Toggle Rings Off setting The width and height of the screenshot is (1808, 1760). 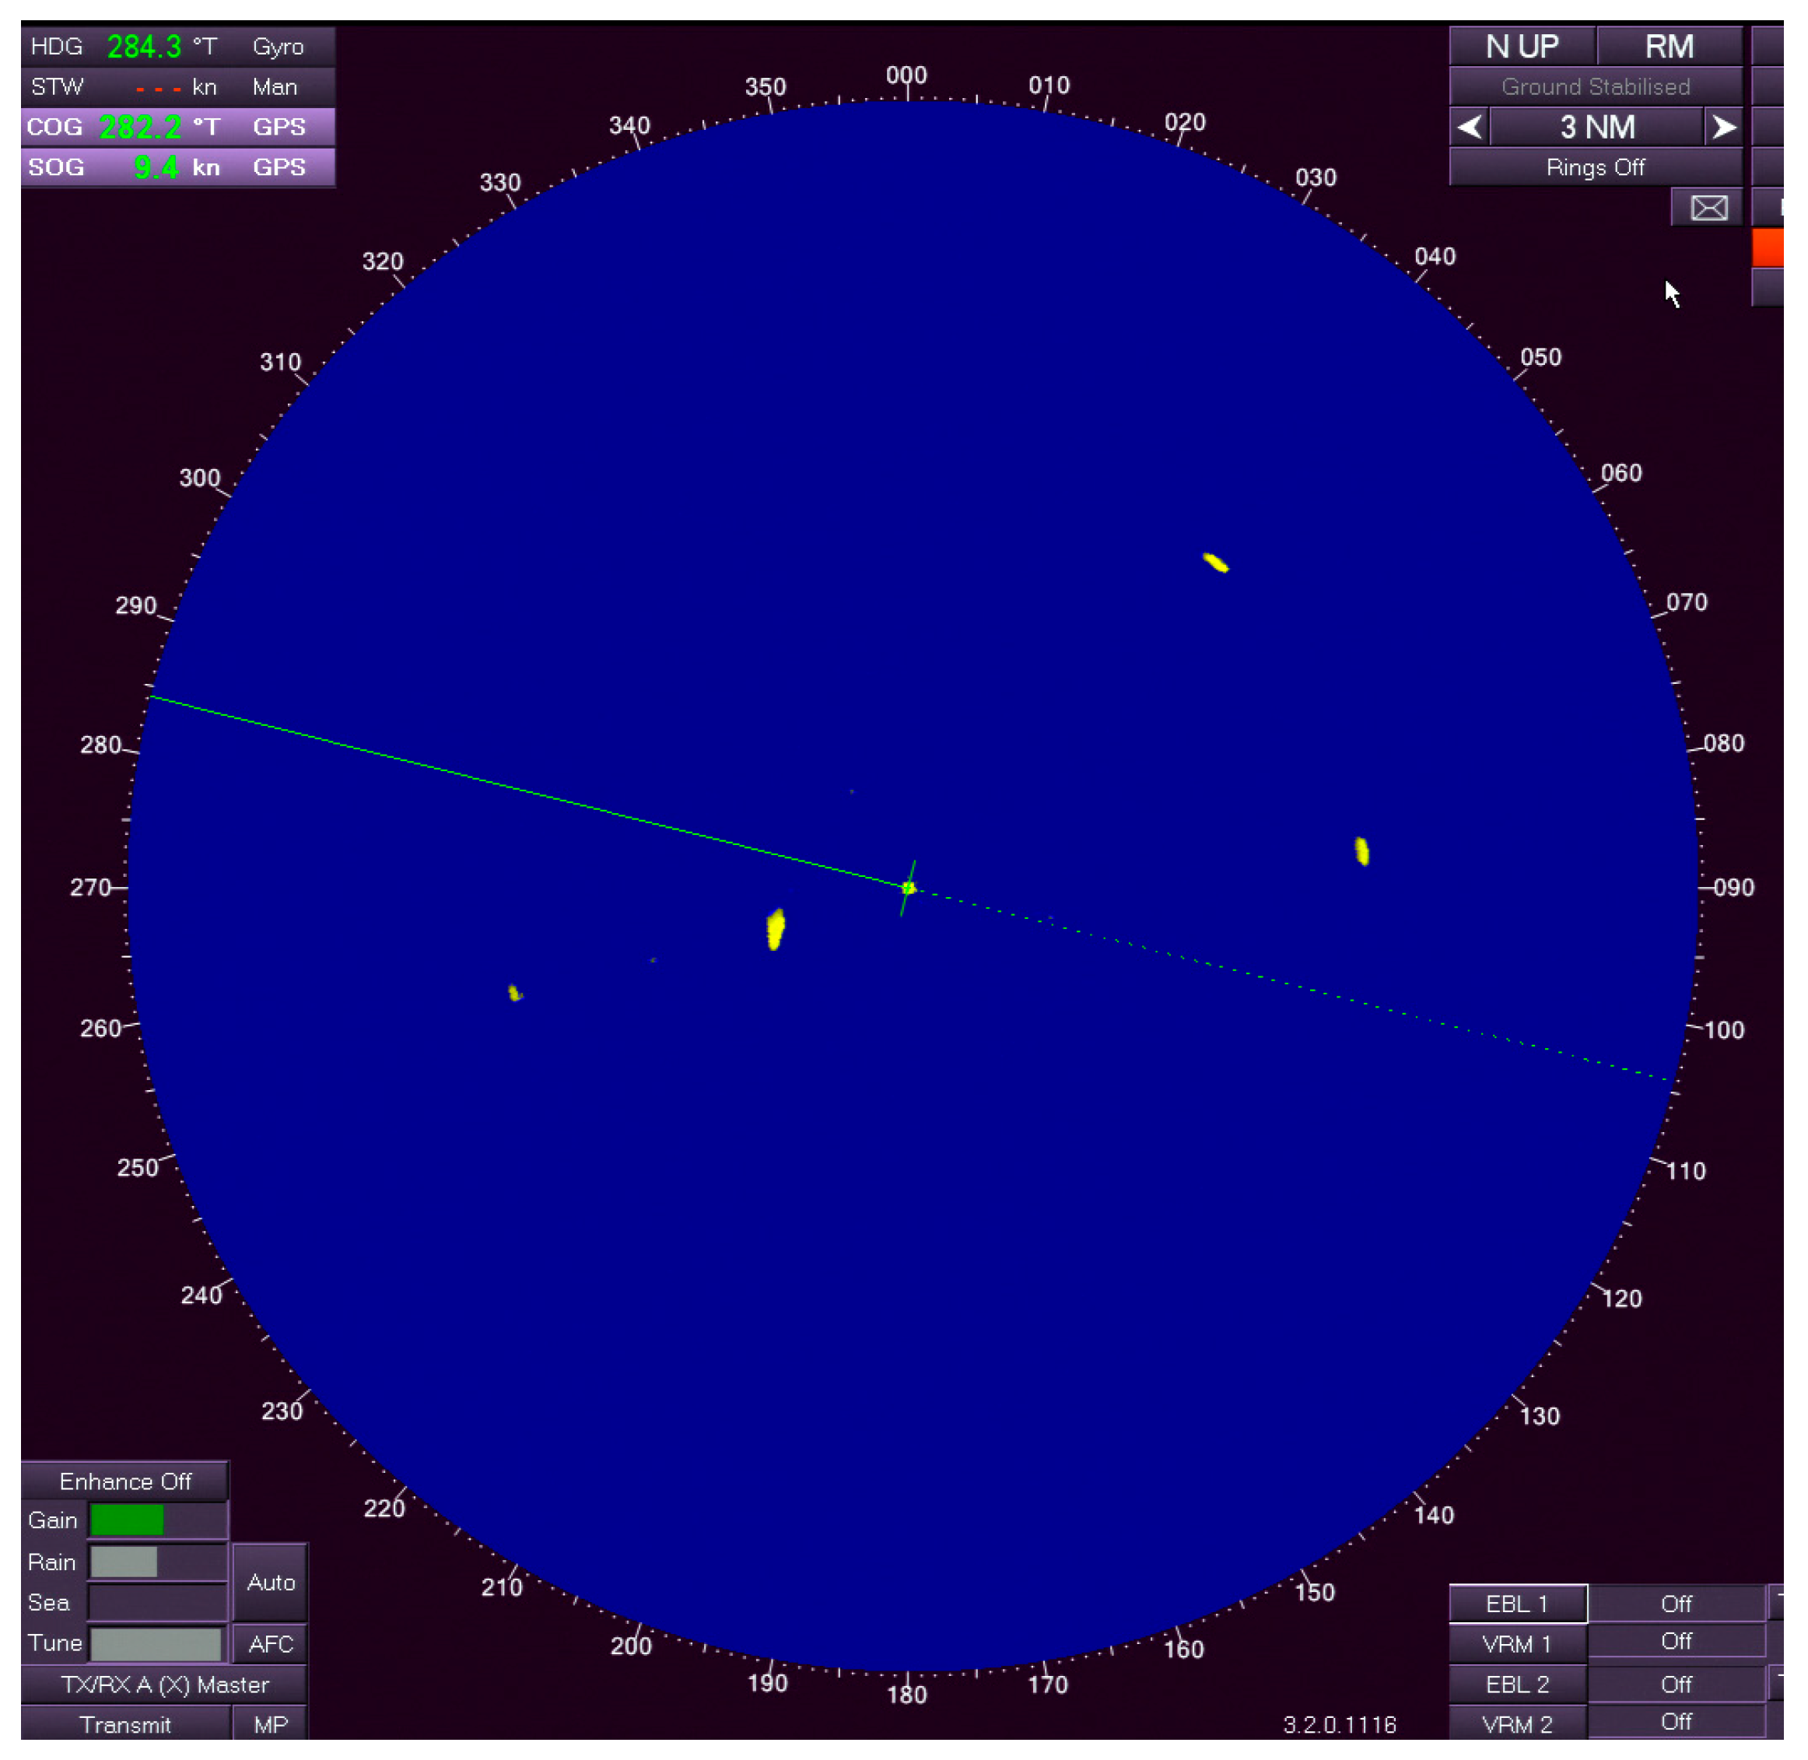(1595, 167)
